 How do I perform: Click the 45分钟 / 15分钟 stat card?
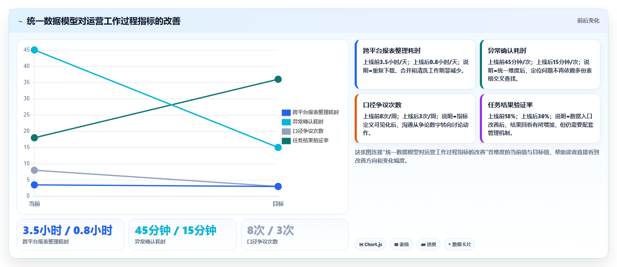(182, 235)
